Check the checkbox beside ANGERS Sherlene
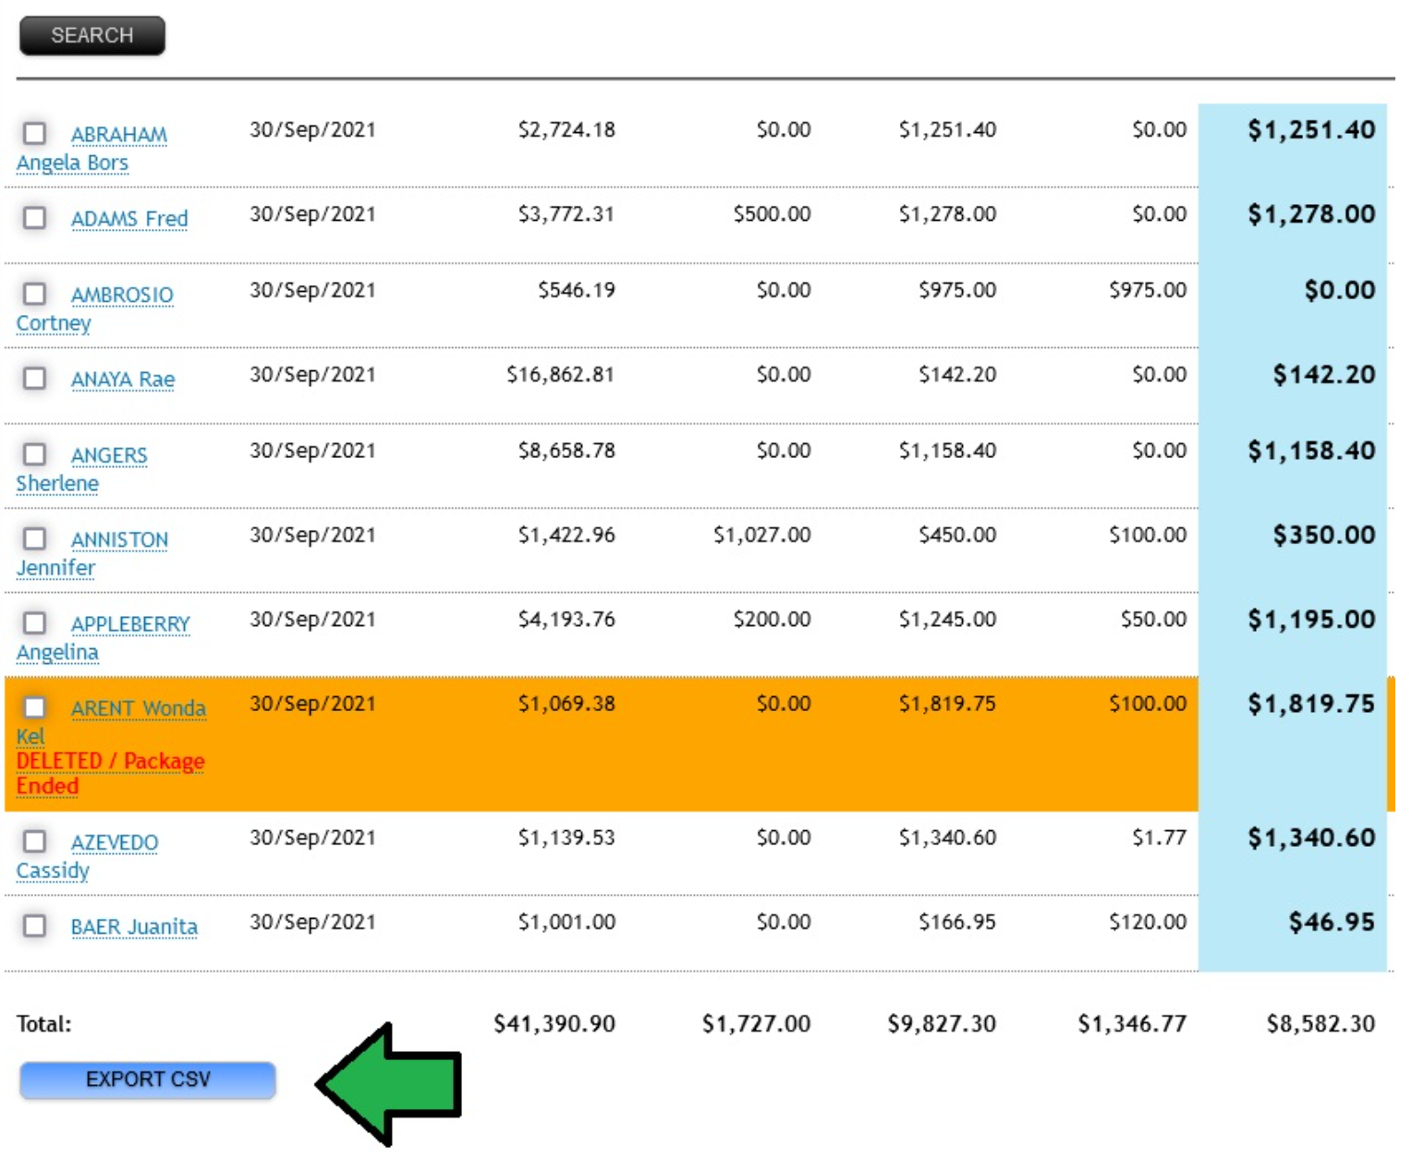Viewport: 1412px width, 1159px height. click(x=35, y=454)
